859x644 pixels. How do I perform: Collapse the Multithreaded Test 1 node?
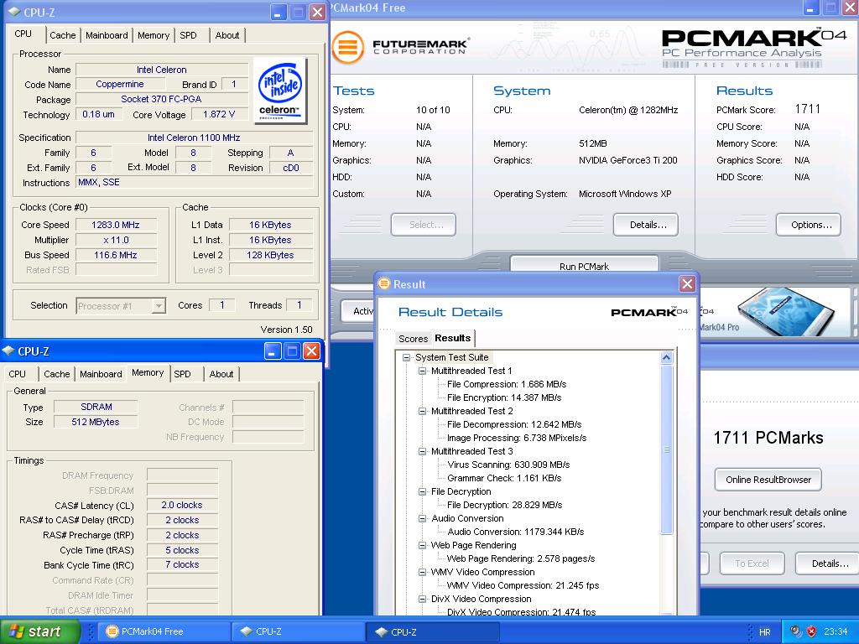(423, 371)
